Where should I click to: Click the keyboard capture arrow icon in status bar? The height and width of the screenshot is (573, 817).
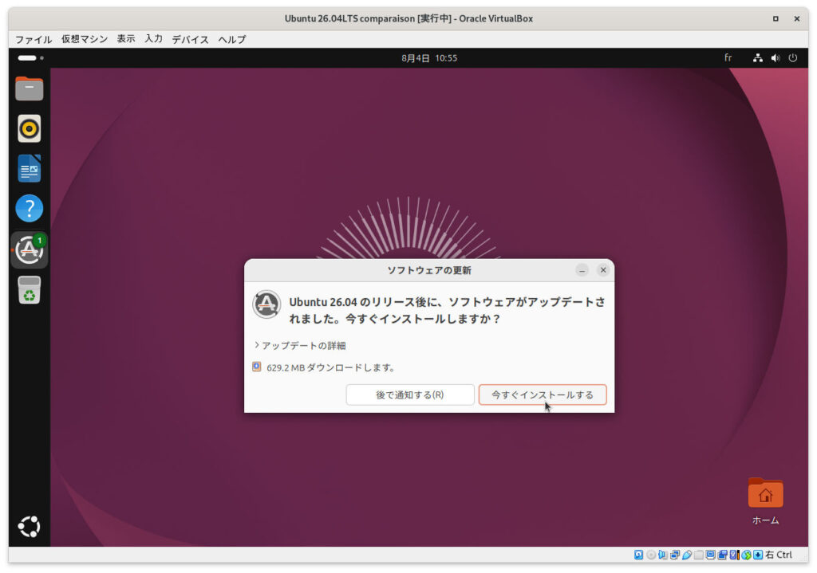click(758, 555)
